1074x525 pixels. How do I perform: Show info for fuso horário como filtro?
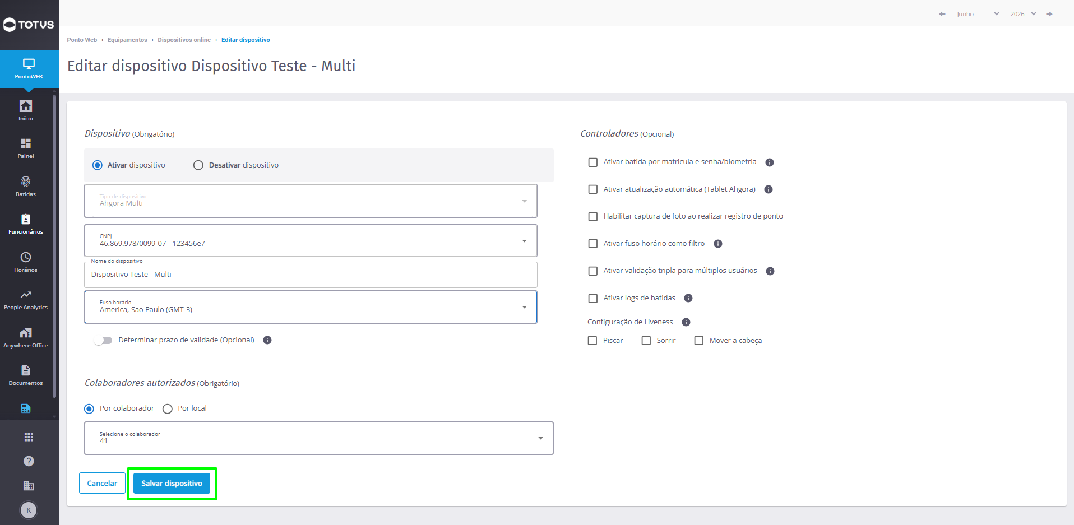click(x=718, y=244)
